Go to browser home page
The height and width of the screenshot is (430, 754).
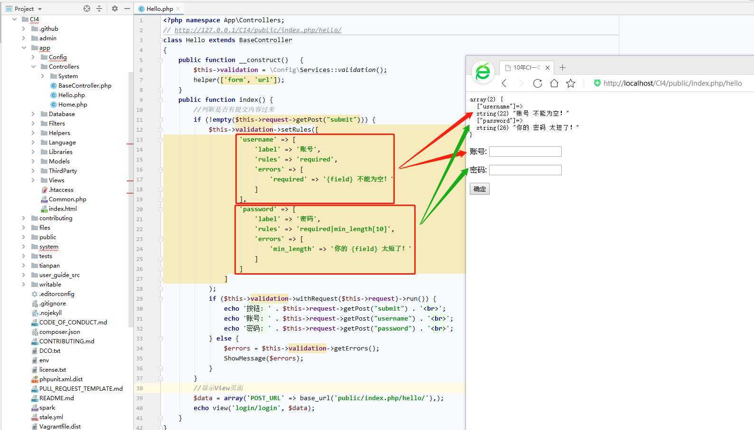pyautogui.click(x=554, y=83)
